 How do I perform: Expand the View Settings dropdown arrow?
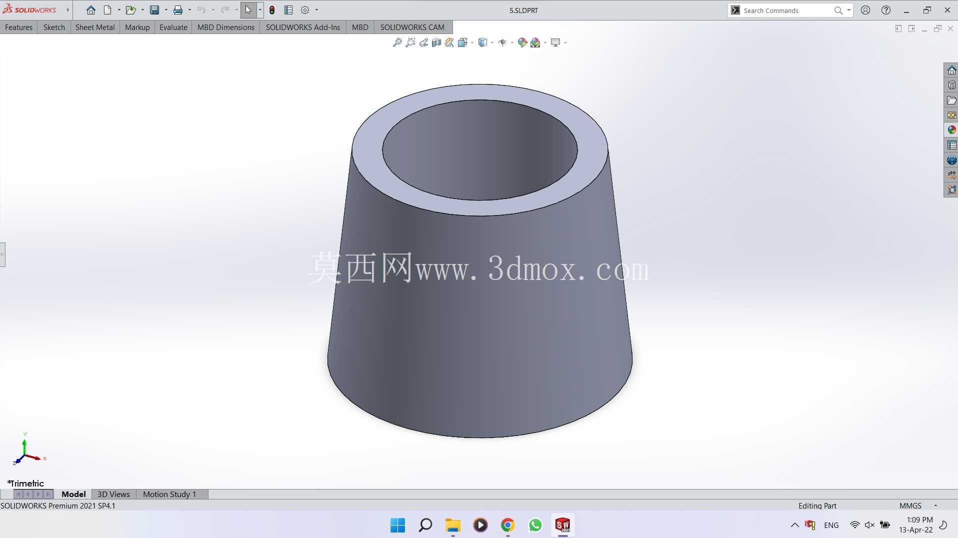565,42
